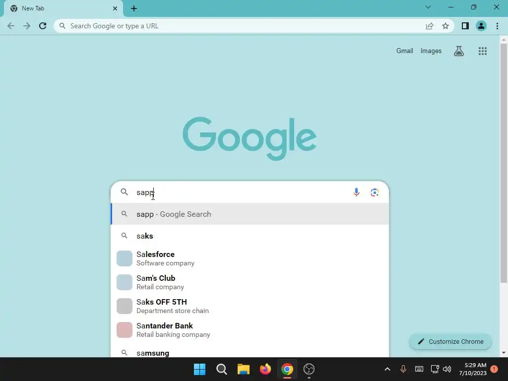Image resolution: width=508 pixels, height=381 pixels.
Task: Open File Explorer from the taskbar
Action: click(243, 369)
